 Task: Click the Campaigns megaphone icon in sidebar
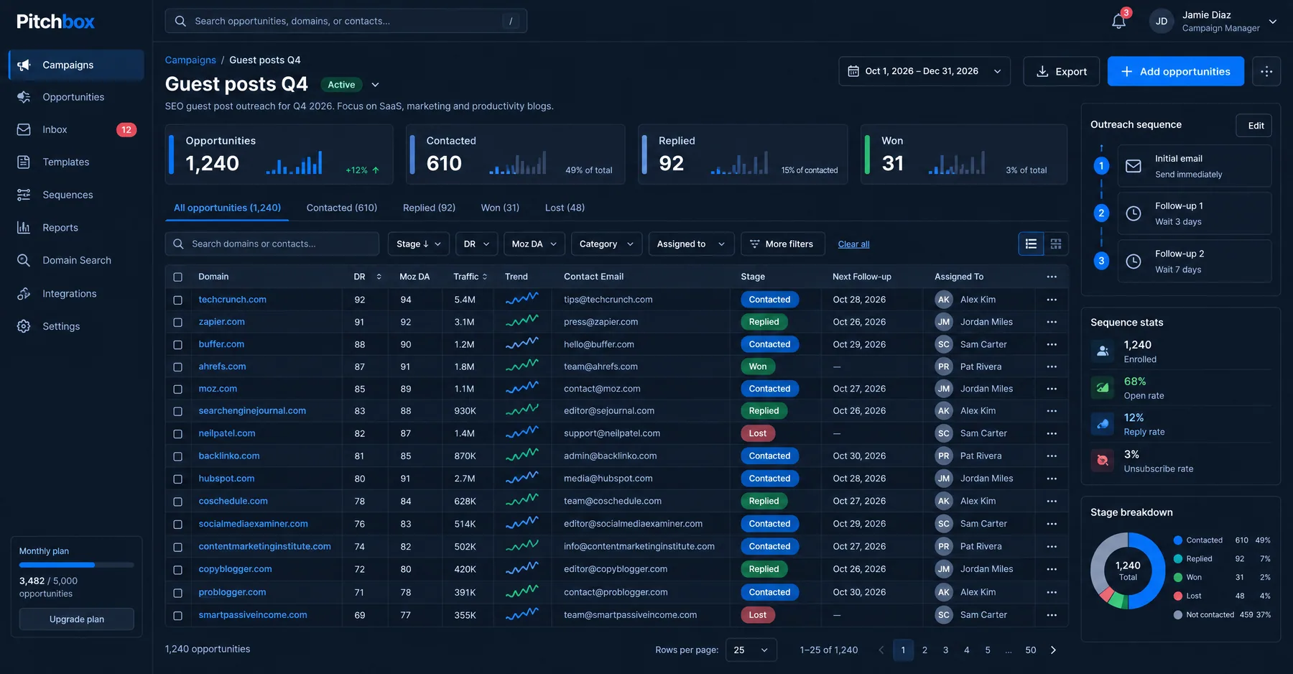pyautogui.click(x=24, y=65)
